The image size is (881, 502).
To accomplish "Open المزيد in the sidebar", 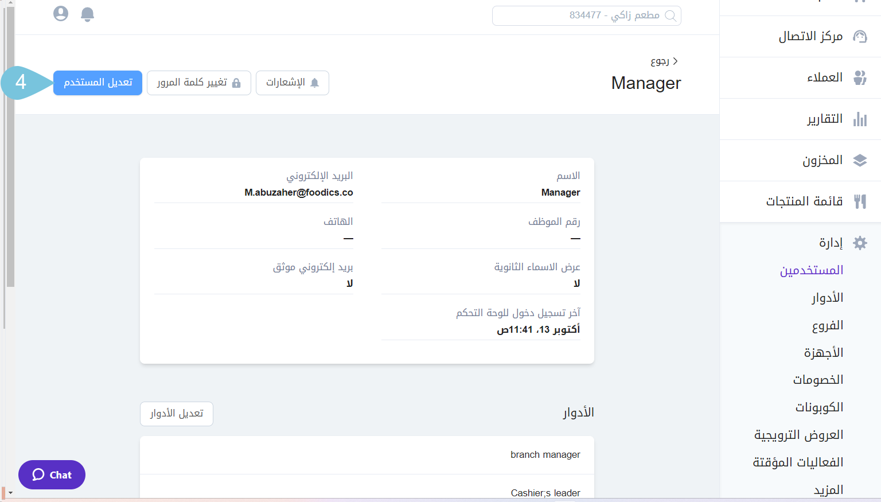I will point(828,490).
